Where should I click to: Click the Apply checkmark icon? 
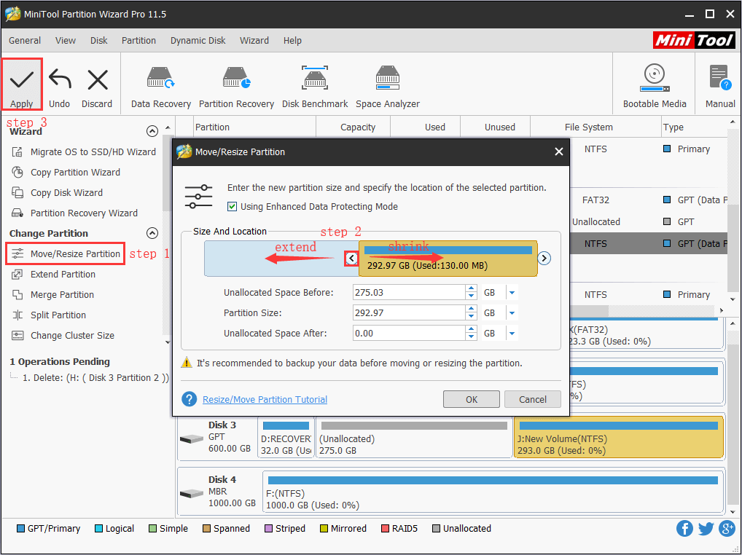click(21, 80)
